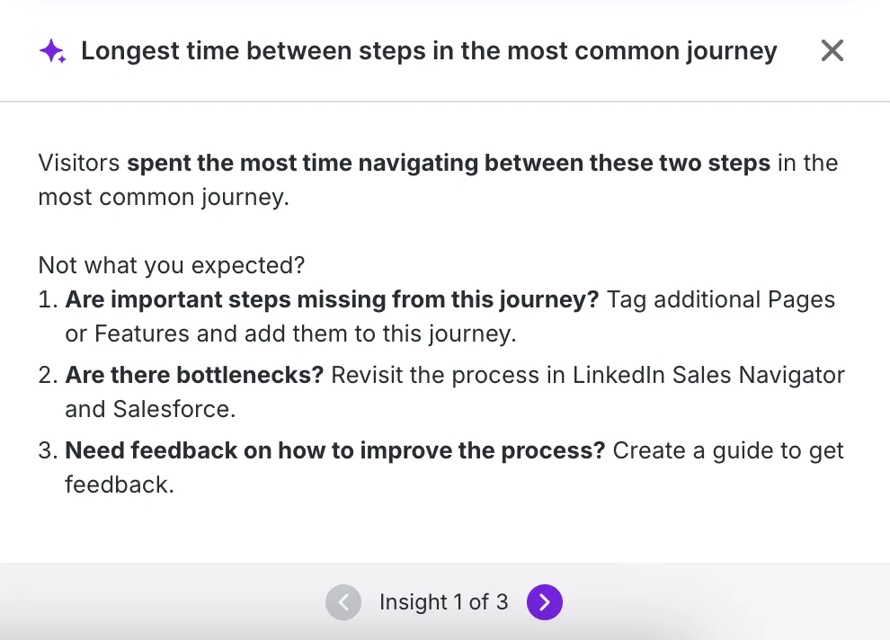
Task: Click the purple sparkle insight icon
Action: [52, 52]
